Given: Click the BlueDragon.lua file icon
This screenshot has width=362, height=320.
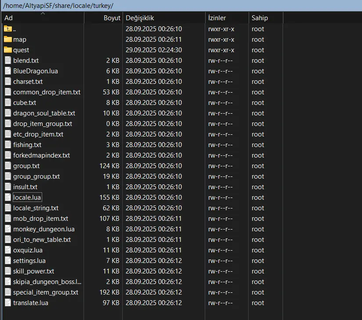Looking at the screenshot, I should (8, 71).
